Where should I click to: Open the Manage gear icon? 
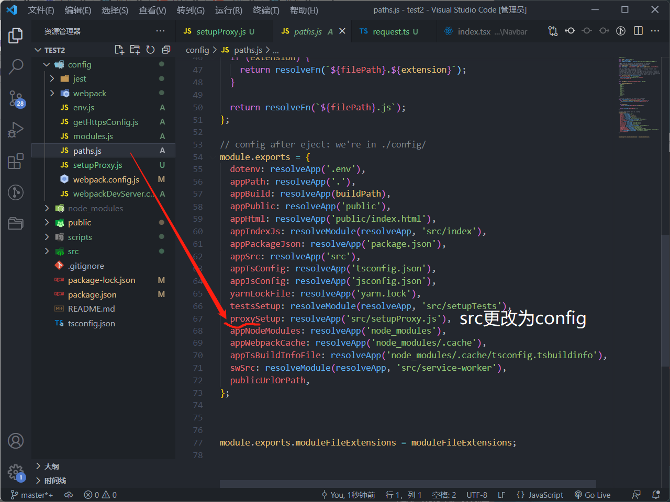(16, 473)
